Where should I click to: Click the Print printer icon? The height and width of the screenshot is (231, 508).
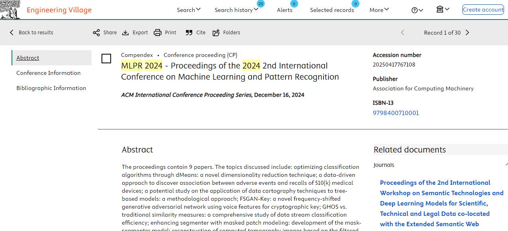pyautogui.click(x=158, y=33)
